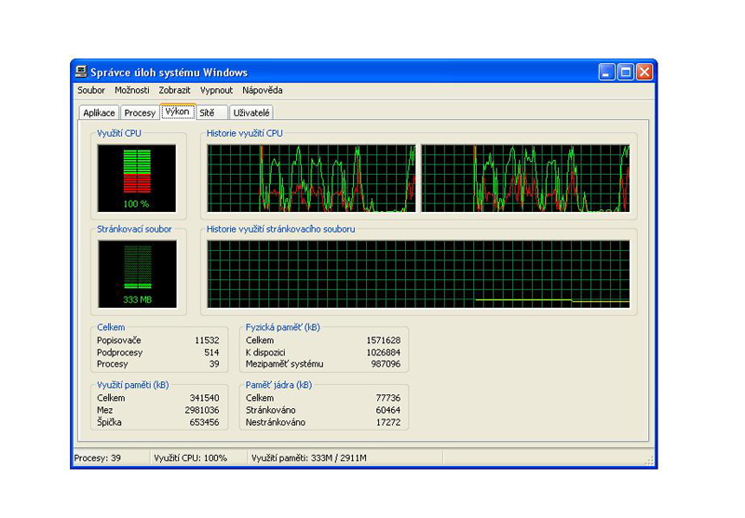Click the Nestránkováno value 17272
745x518 pixels.
pyautogui.click(x=388, y=422)
